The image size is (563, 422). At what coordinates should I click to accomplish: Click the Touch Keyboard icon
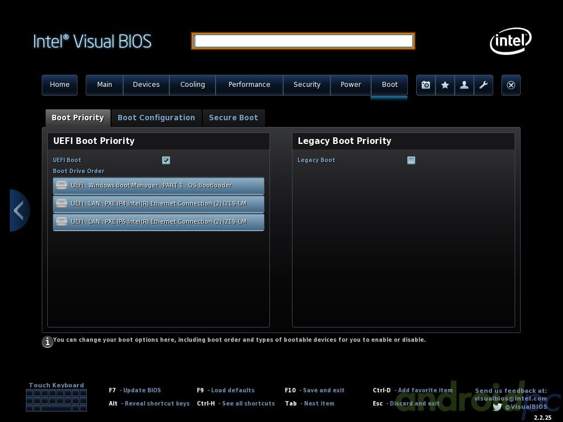pos(56,400)
